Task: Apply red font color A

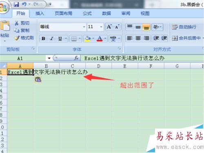Action: [100, 39]
